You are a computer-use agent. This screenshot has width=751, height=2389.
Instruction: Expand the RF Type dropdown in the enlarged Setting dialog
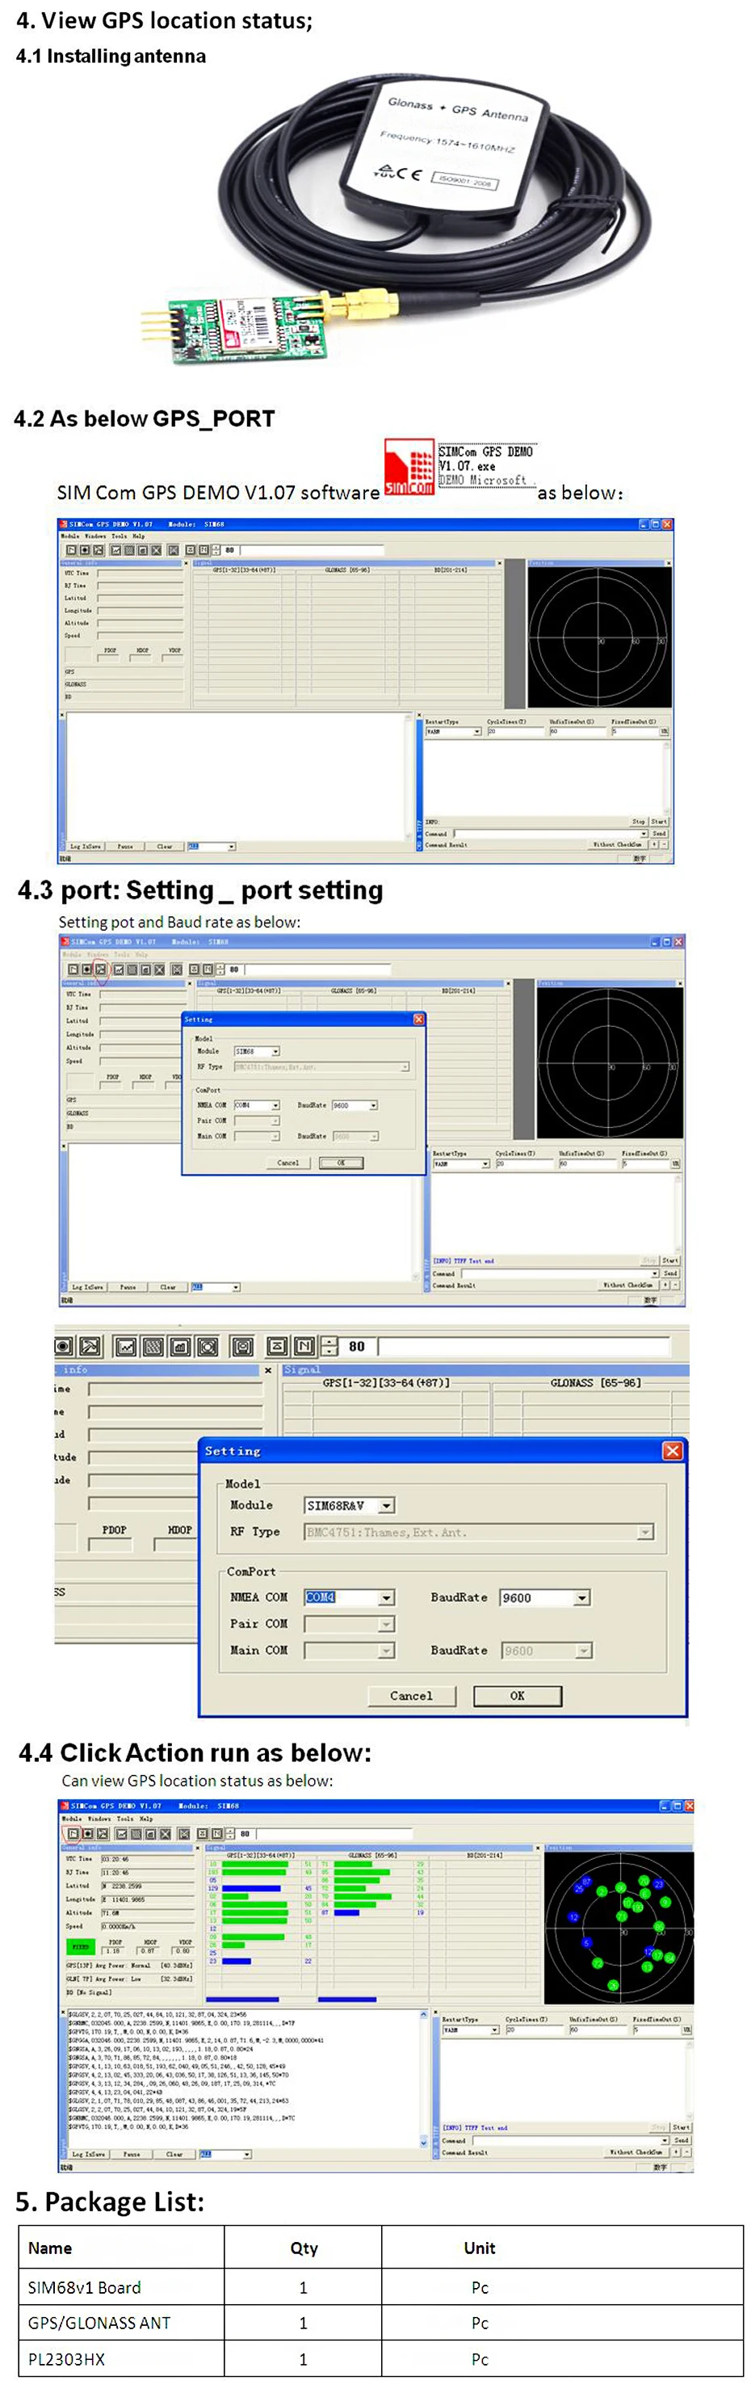pyautogui.click(x=645, y=1532)
